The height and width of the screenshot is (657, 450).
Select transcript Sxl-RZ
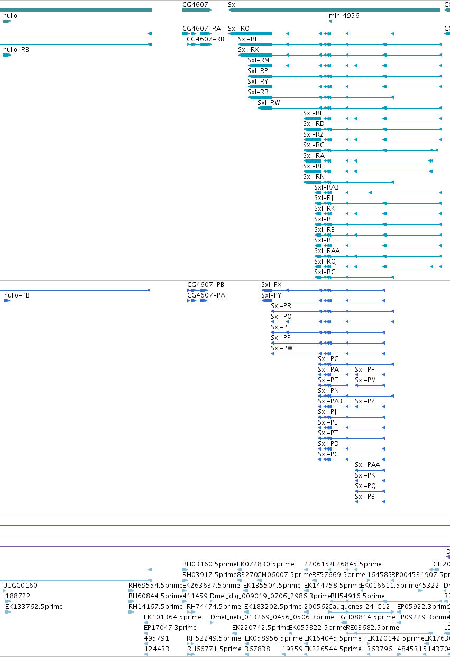(313, 134)
